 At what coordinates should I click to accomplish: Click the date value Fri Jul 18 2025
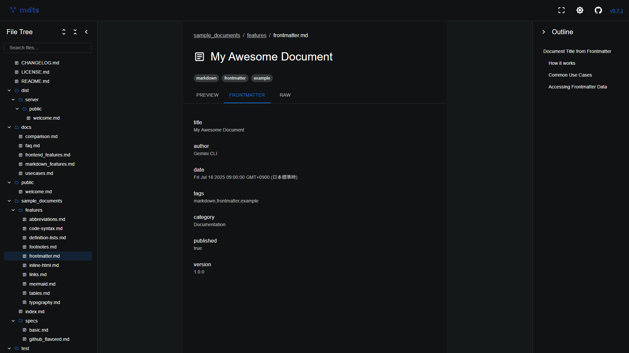[245, 177]
